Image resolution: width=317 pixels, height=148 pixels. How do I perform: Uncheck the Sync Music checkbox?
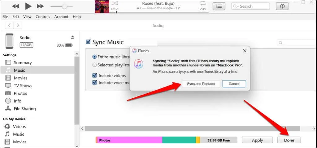click(88, 42)
